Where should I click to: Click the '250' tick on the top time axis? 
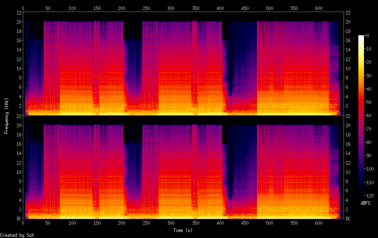click(146, 8)
